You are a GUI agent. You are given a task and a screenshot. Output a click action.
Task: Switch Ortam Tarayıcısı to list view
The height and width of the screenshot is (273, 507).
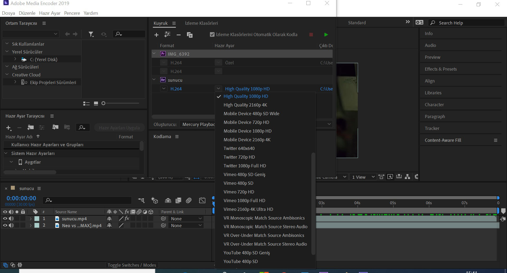(x=86, y=104)
